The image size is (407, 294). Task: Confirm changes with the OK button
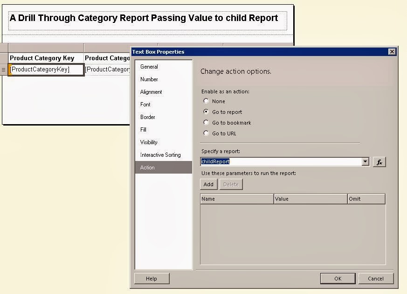pos(337,278)
